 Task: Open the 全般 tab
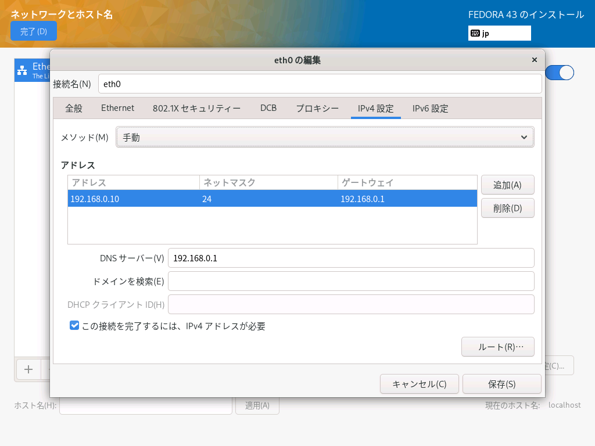point(74,109)
